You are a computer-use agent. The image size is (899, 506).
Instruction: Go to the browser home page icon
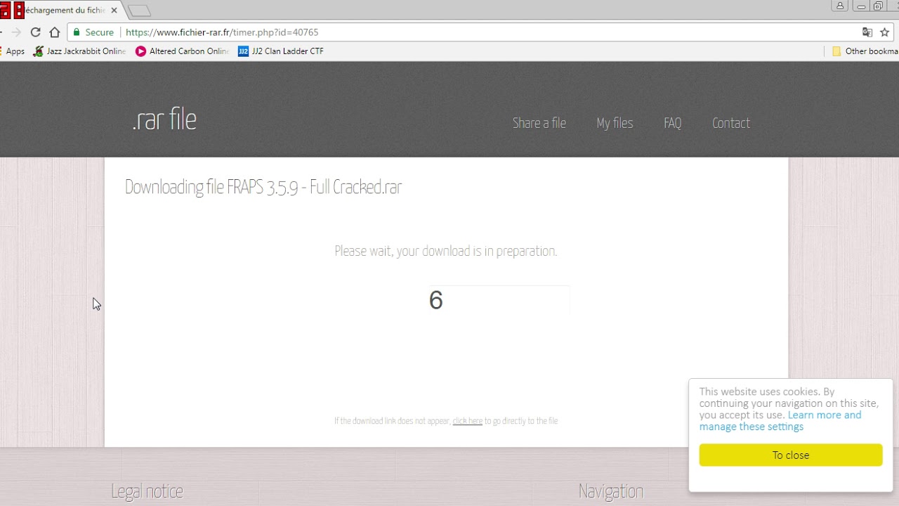55,32
